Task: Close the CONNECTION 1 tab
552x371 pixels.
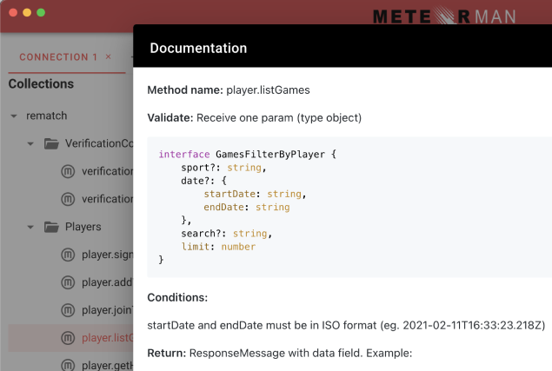Action: tap(108, 57)
